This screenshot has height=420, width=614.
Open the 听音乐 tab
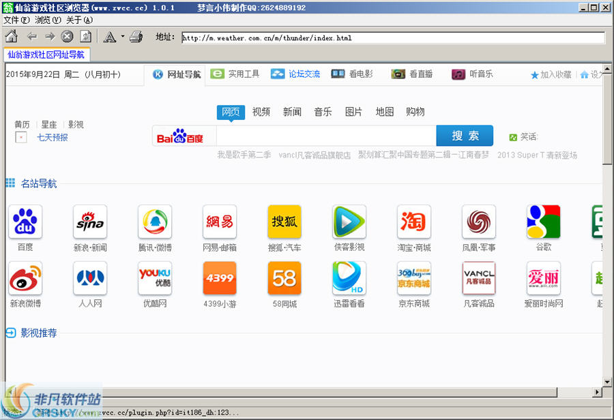pyautogui.click(x=472, y=74)
